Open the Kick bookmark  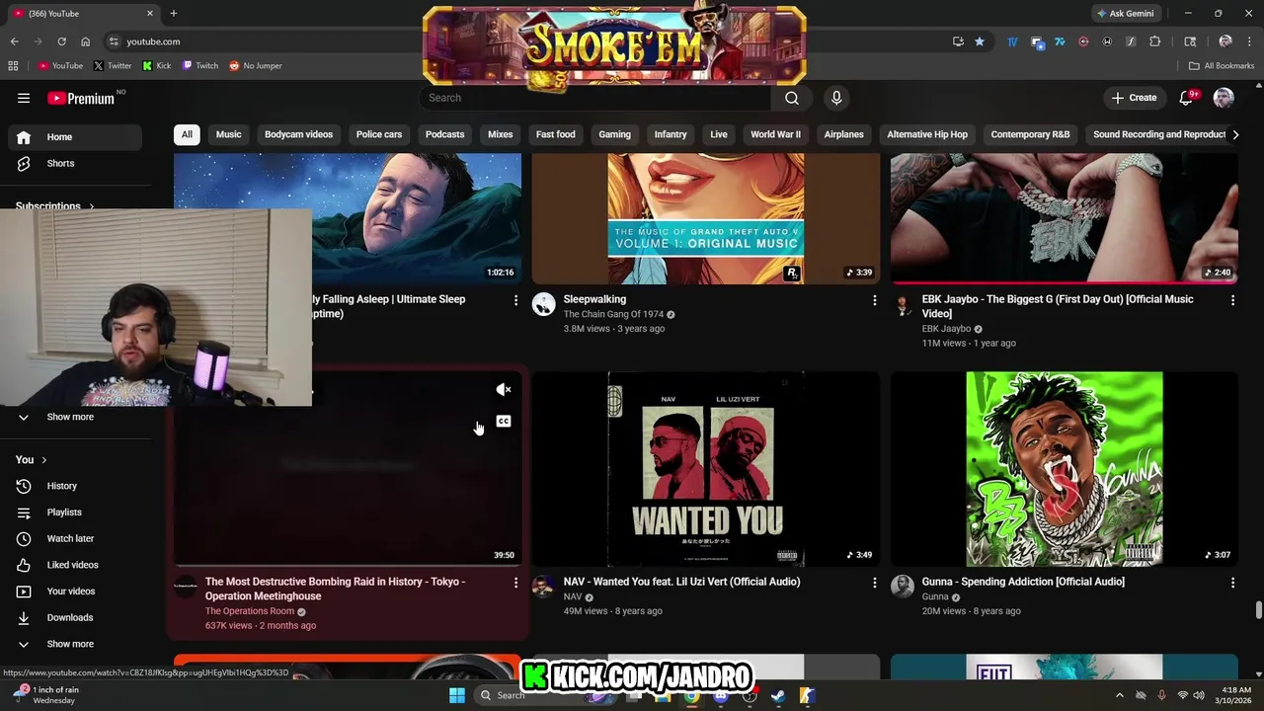pos(156,66)
